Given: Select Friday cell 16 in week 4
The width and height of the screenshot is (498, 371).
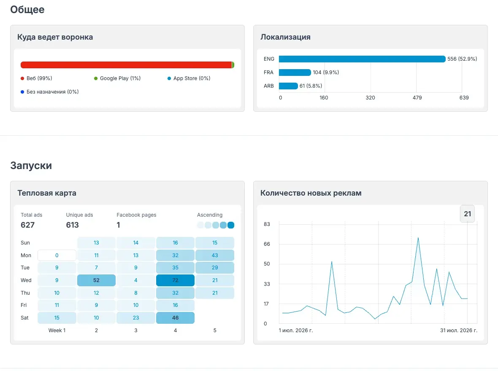Looking at the screenshot, I should (x=175, y=305).
